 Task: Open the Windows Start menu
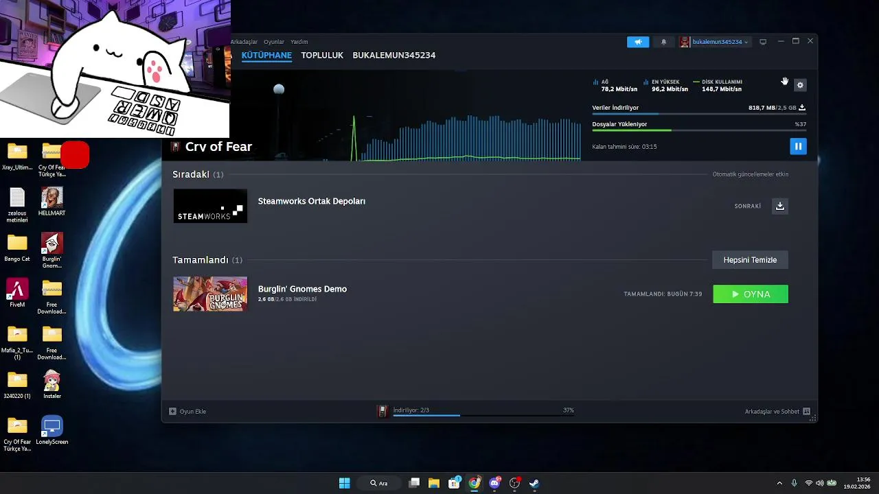[x=345, y=483]
